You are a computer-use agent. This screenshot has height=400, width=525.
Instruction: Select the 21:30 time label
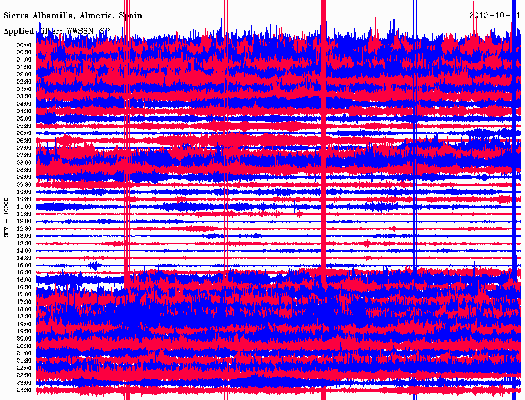click(x=24, y=361)
